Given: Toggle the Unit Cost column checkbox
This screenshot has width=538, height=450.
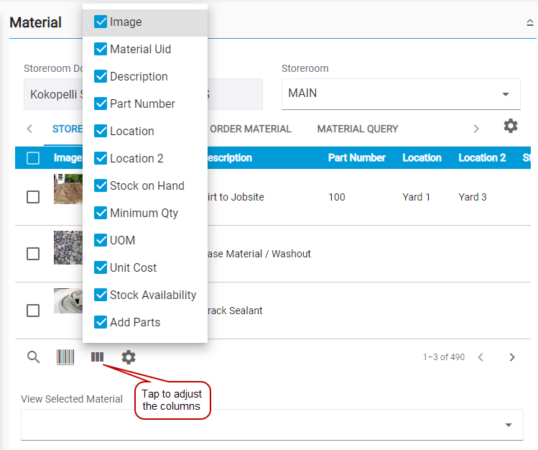Looking at the screenshot, I should point(101,267).
